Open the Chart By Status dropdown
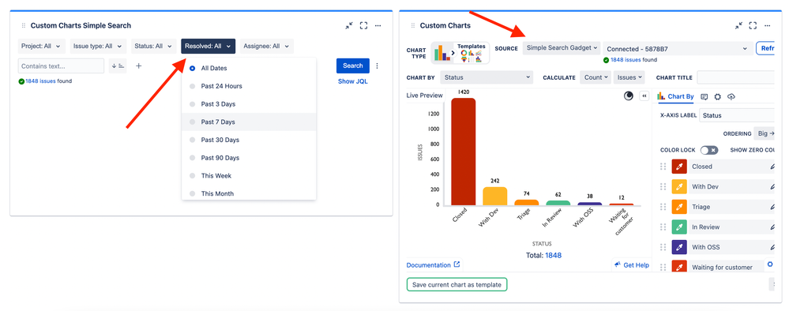789x311 pixels. pos(486,77)
